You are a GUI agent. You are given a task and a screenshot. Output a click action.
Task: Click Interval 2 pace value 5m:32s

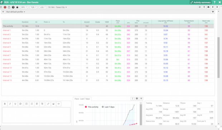click(x=118, y=34)
